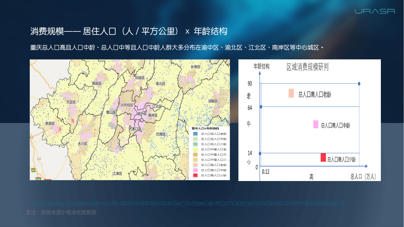Click the 渝北区 district label
The width and height of the screenshot is (404, 227).
coord(161,84)
